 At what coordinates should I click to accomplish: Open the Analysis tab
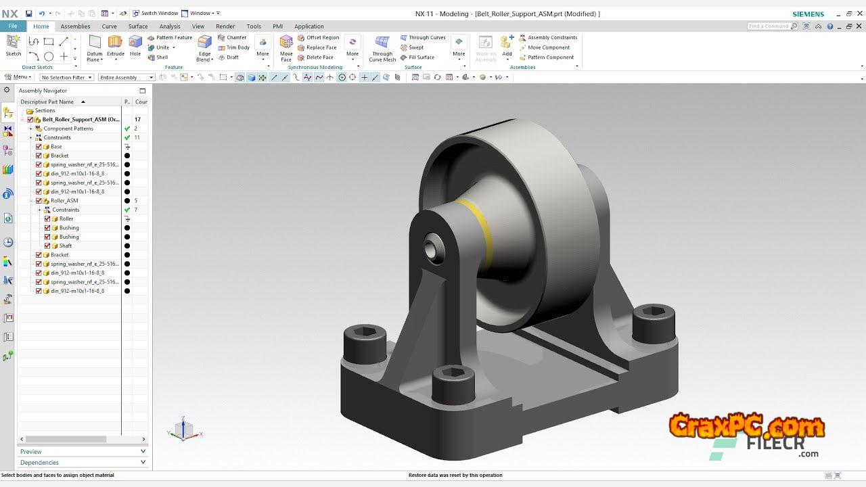tap(170, 26)
